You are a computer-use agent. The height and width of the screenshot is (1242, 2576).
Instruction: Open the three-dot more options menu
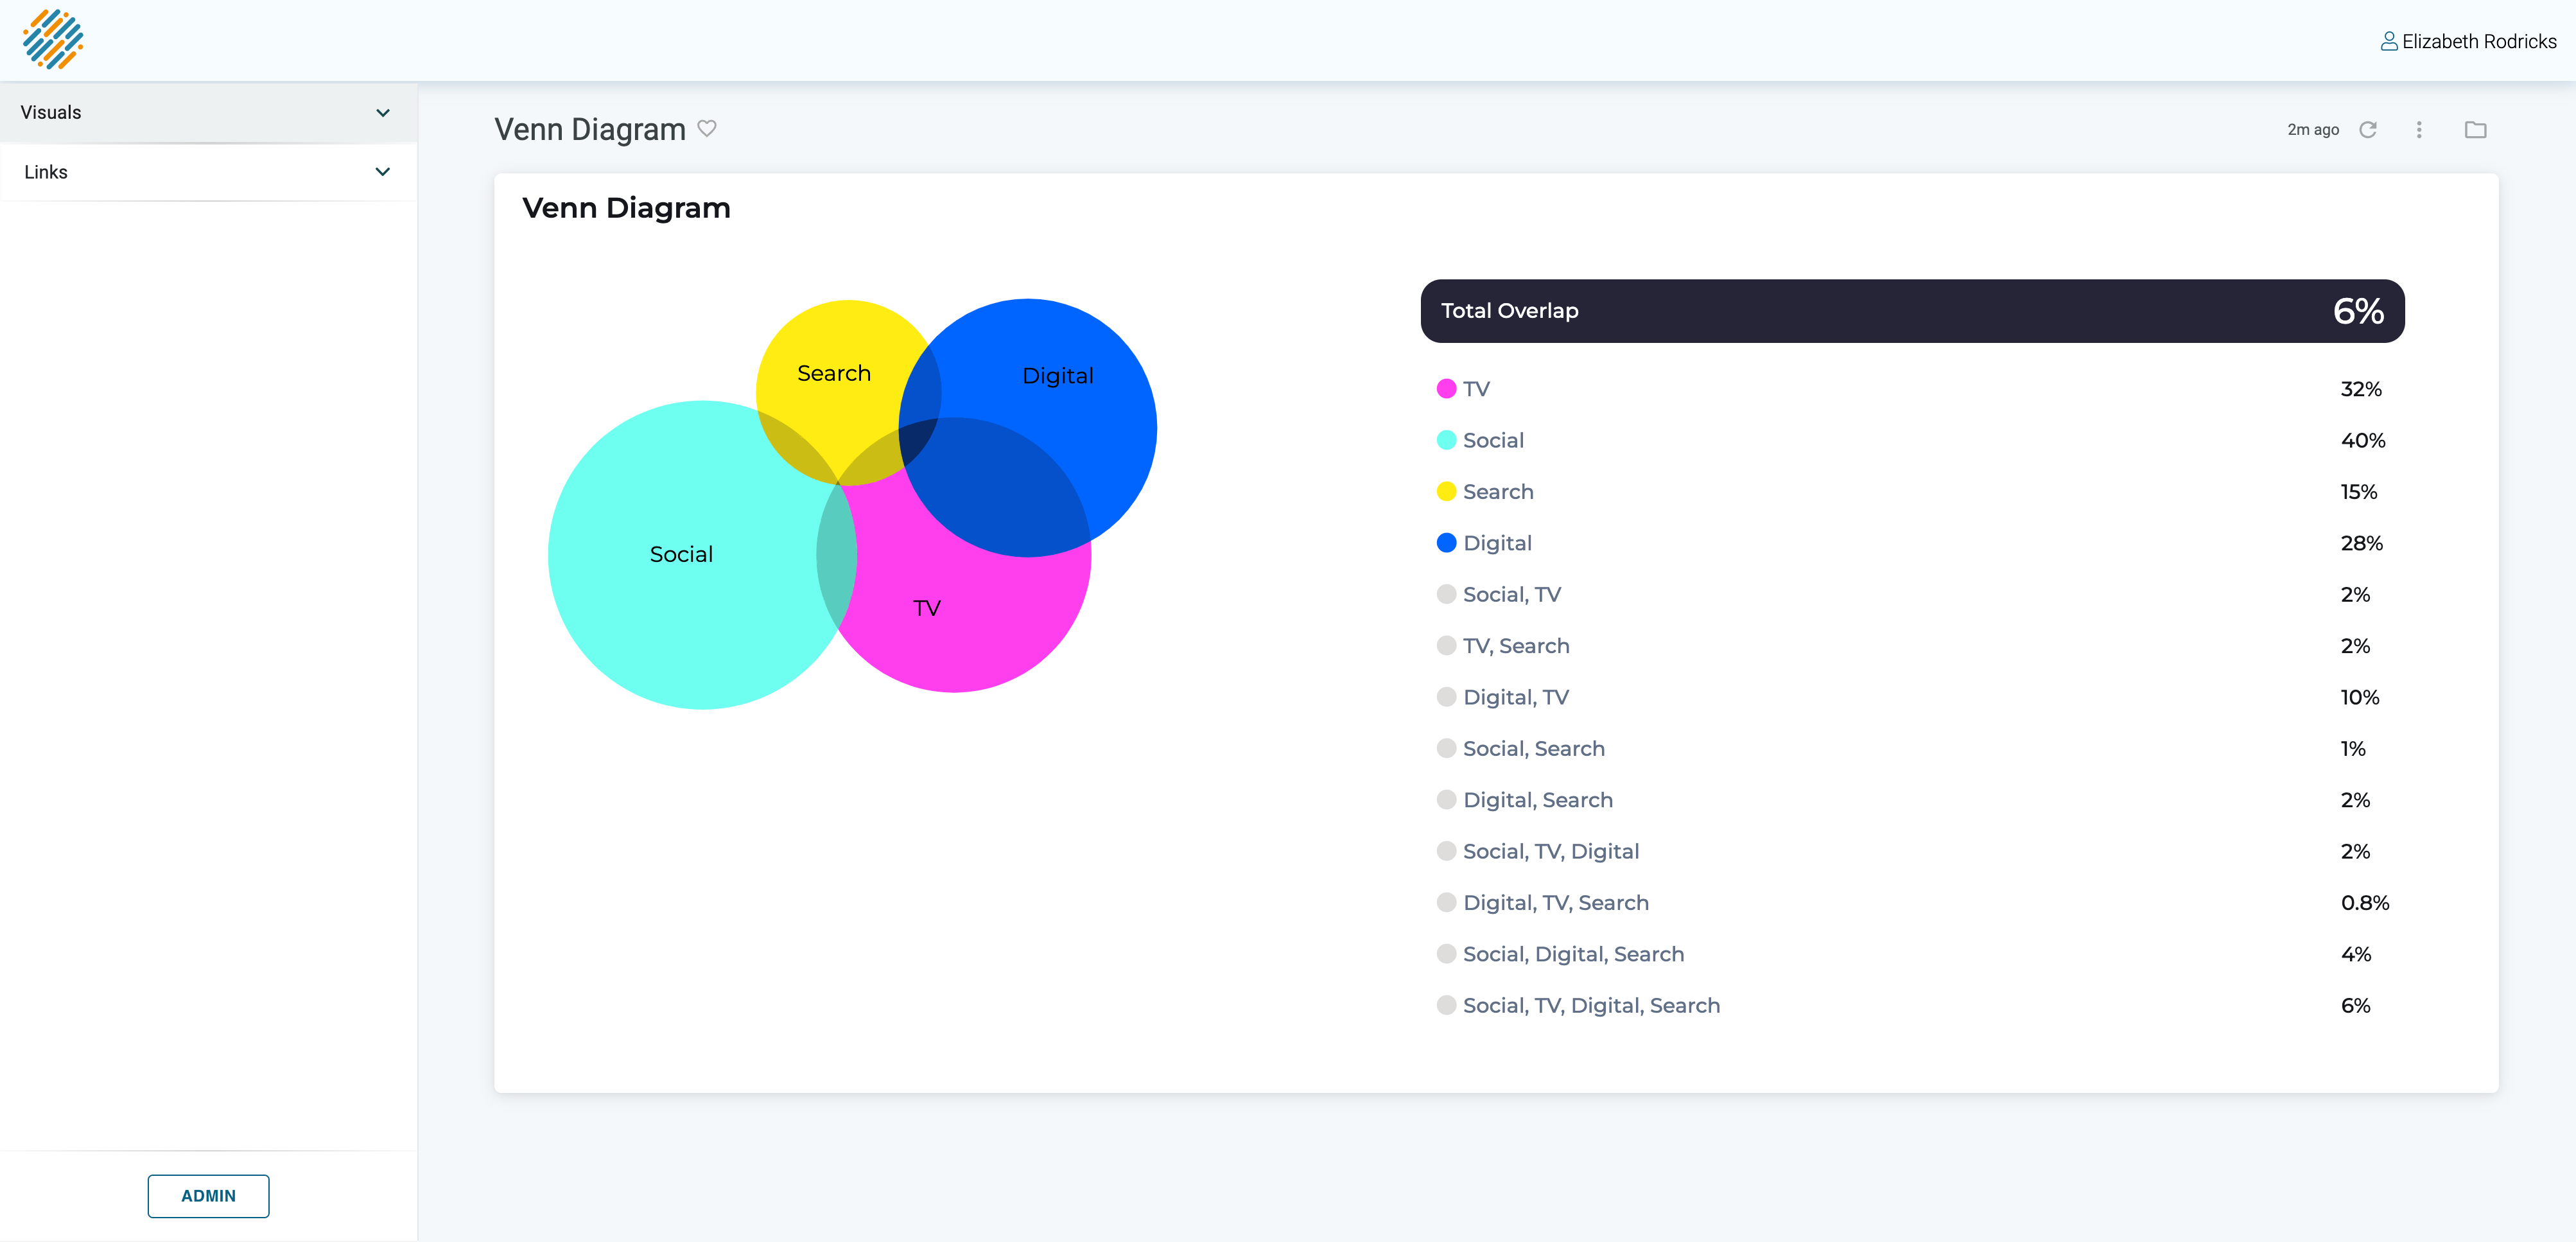2419,130
